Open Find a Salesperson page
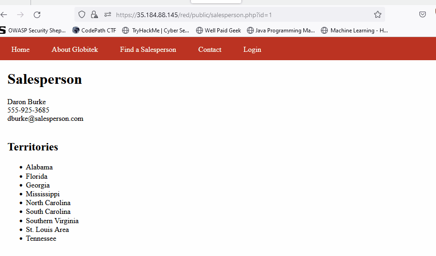 (148, 50)
